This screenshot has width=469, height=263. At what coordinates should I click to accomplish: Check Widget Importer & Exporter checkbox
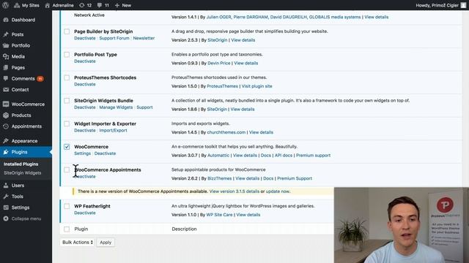pos(67,123)
